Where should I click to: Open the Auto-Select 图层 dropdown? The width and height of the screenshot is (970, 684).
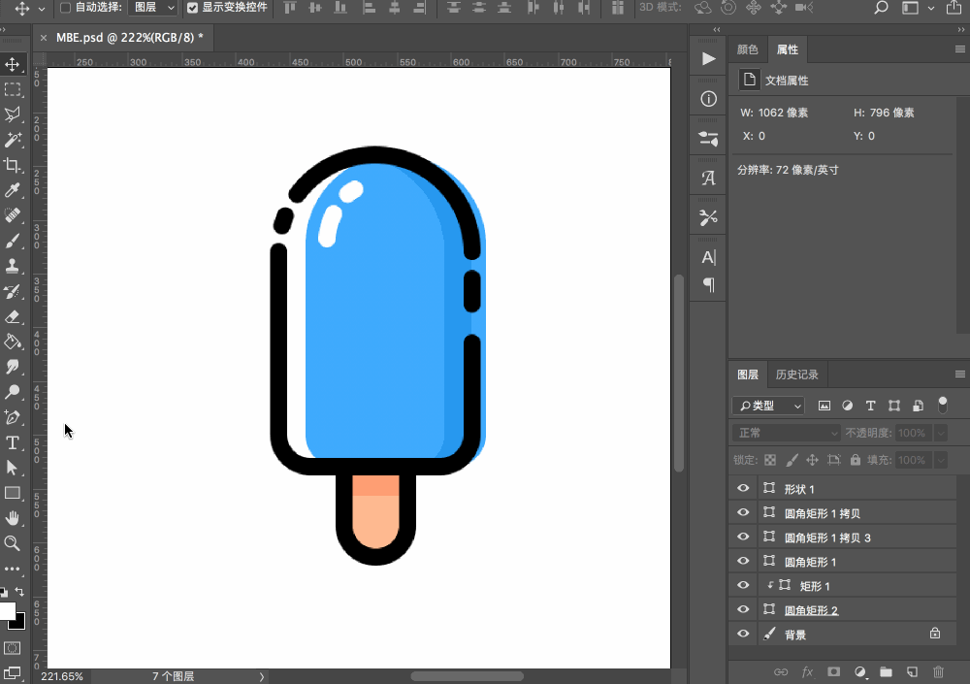pos(153,8)
